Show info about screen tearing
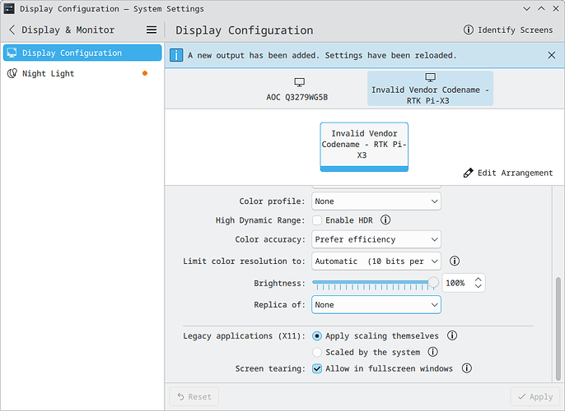 click(467, 368)
